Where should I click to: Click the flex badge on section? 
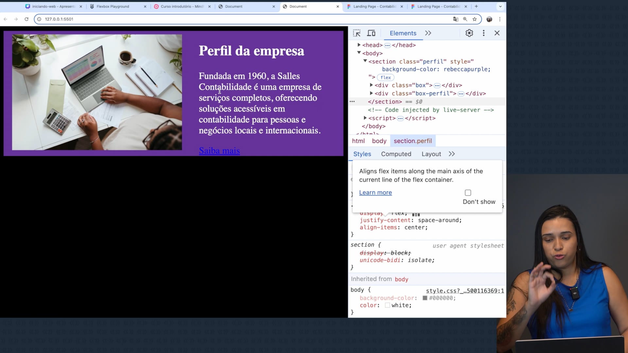385,77
